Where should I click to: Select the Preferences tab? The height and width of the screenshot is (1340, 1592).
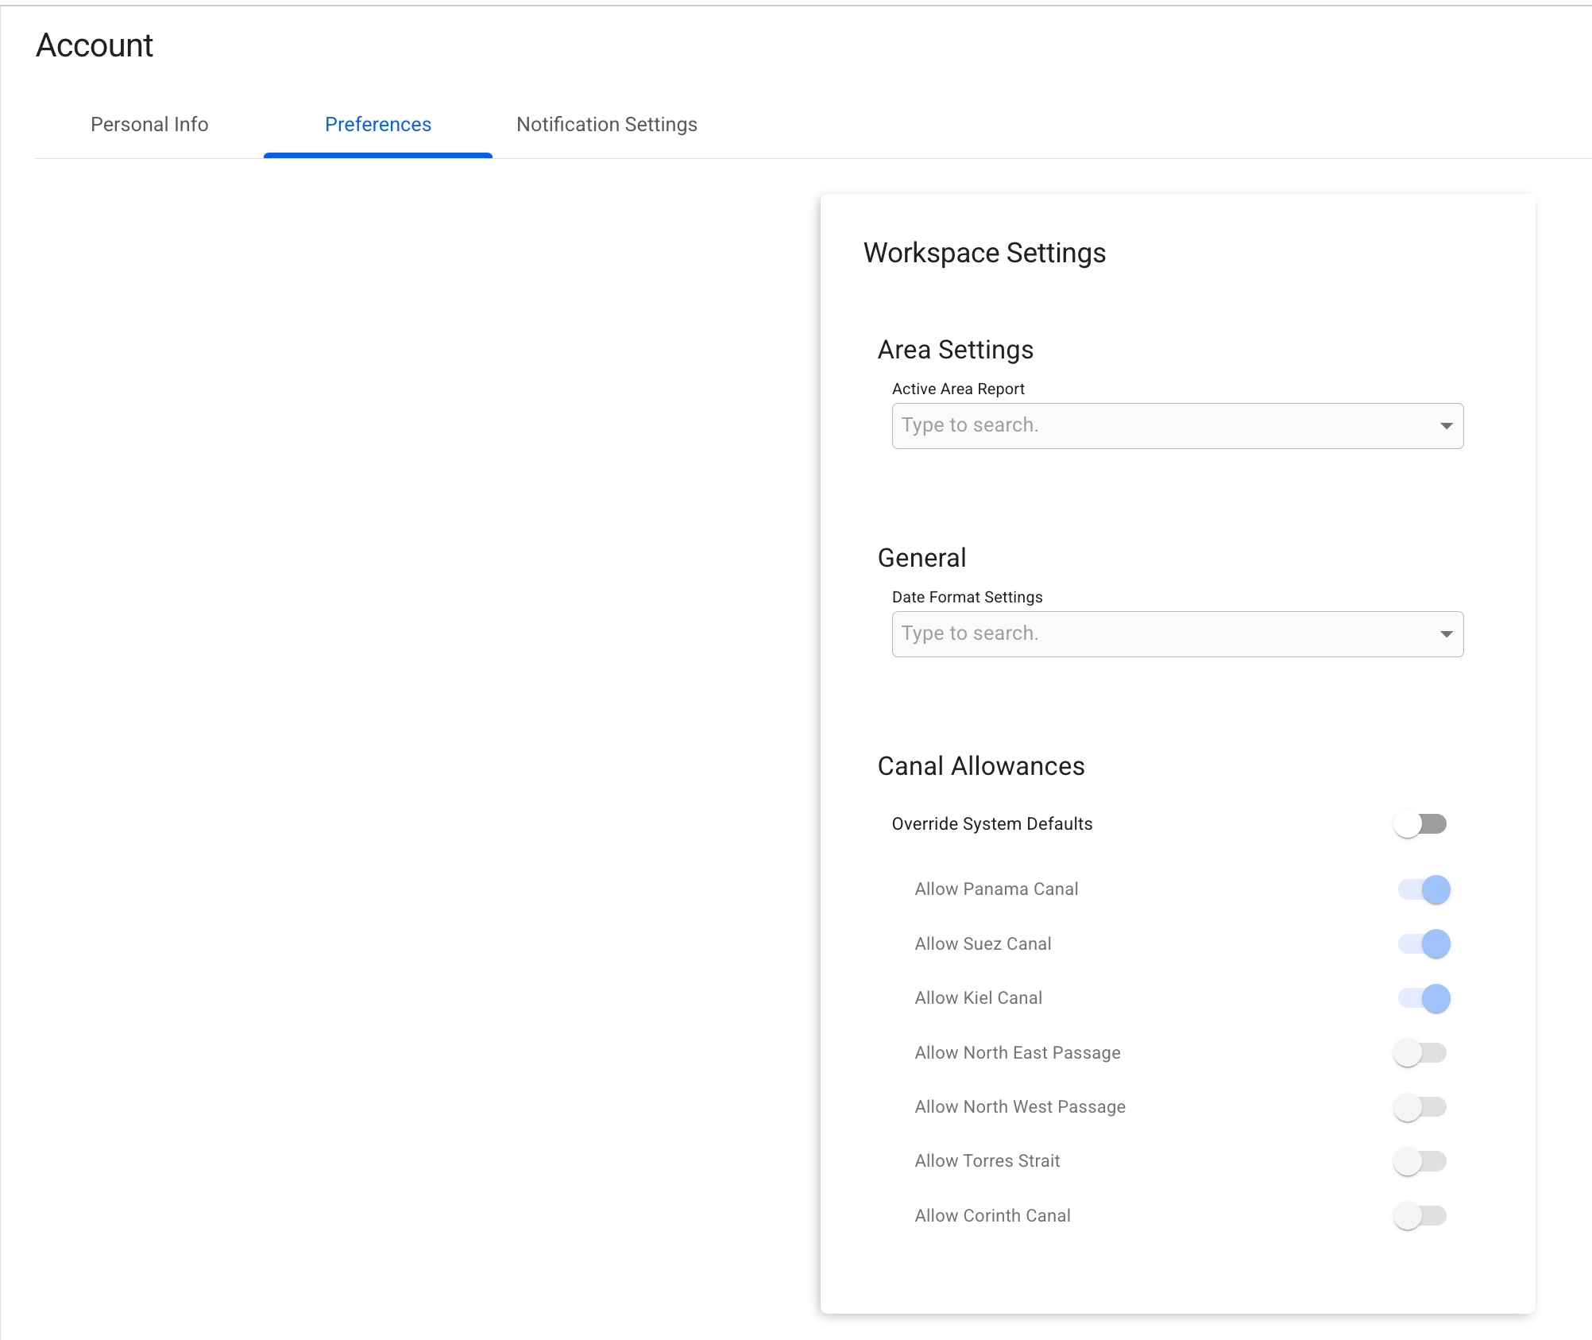[x=378, y=125]
